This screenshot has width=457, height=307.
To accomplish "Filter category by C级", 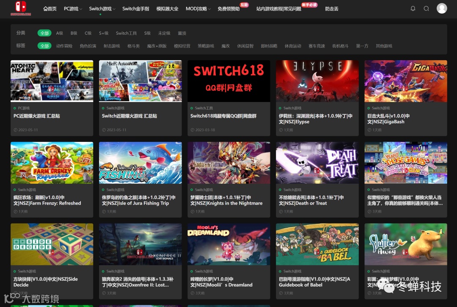I will [x=88, y=33].
